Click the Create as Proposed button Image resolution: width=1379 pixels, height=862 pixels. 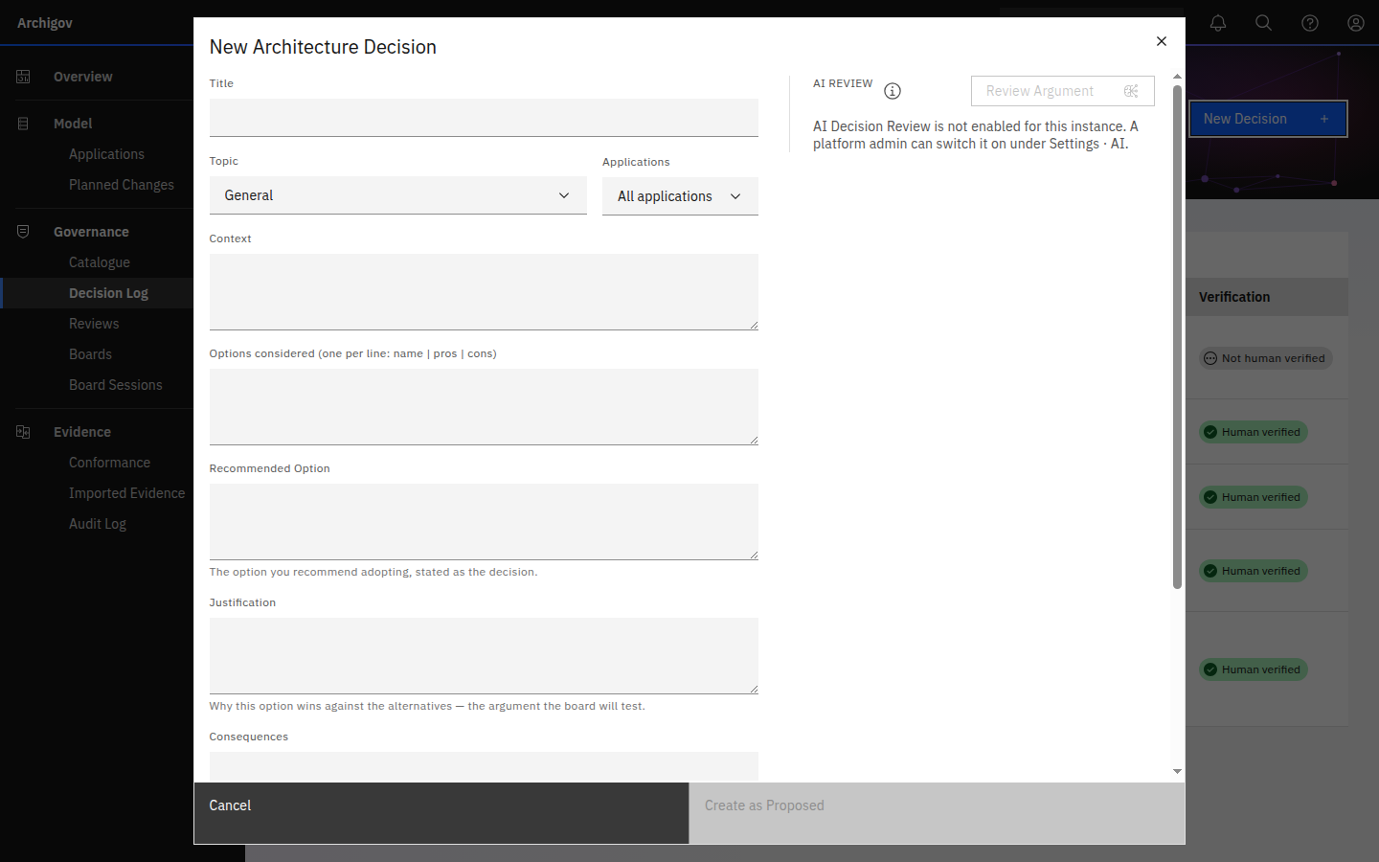(937, 813)
